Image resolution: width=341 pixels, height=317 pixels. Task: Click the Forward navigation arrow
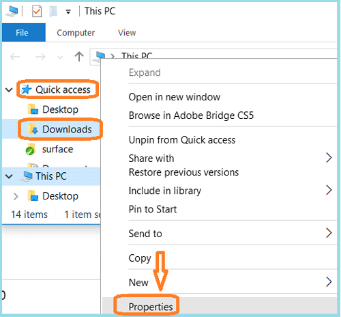[x=40, y=57]
